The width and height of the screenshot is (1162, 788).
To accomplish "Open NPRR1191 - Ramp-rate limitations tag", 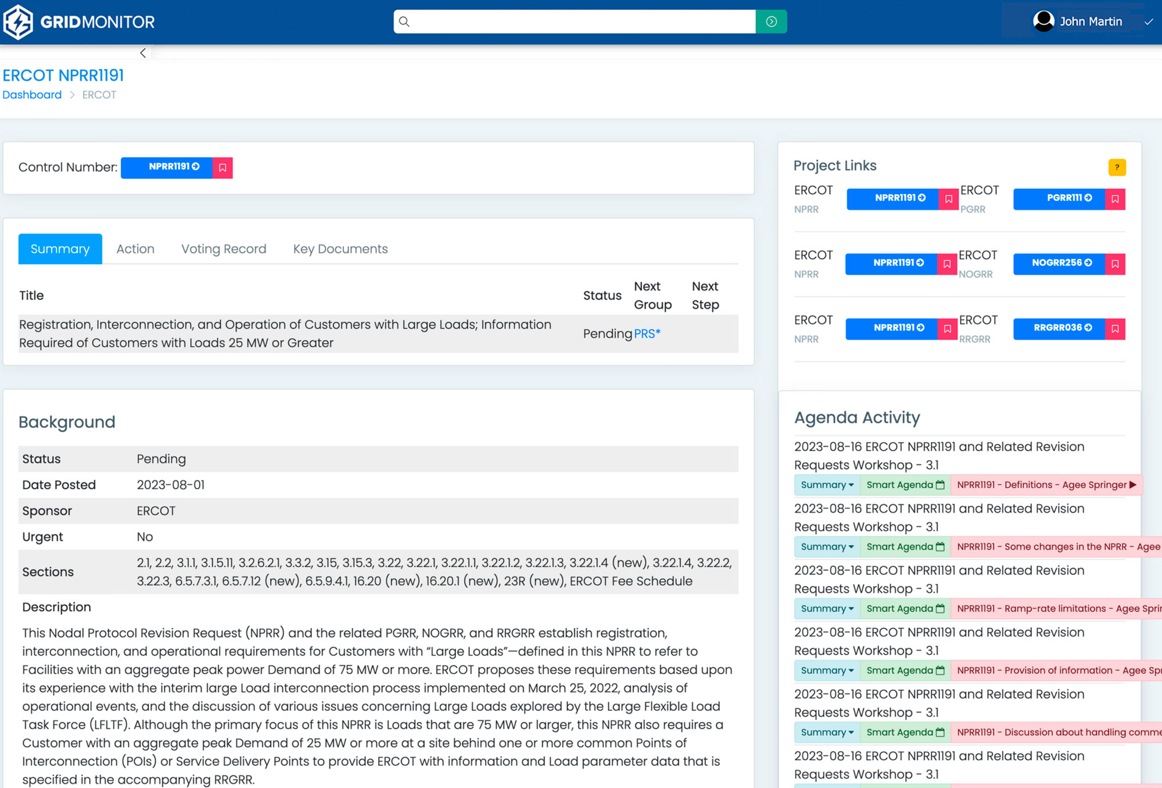I will (1056, 609).
